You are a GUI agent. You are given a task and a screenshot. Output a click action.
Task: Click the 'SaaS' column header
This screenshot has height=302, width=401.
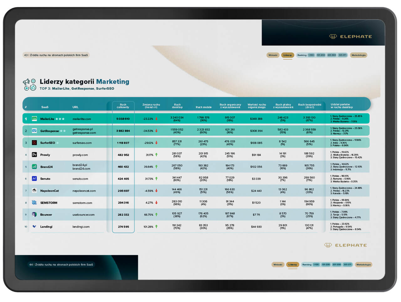click(x=45, y=107)
